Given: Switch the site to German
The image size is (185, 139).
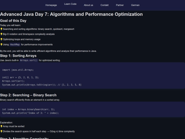Looking at the screenshot, I should coord(135,5).
